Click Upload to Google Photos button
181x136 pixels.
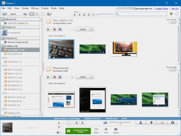[x=78, y=131]
